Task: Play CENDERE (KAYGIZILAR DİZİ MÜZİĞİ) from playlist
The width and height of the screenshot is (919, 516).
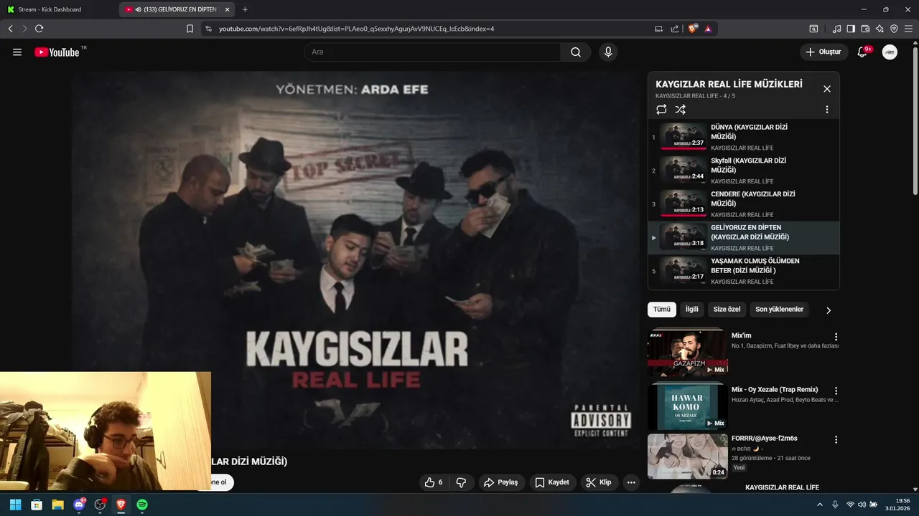Action: pyautogui.click(x=743, y=204)
